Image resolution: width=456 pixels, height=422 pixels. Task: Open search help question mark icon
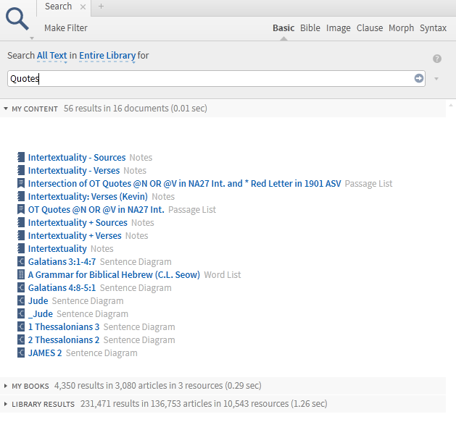(437, 59)
